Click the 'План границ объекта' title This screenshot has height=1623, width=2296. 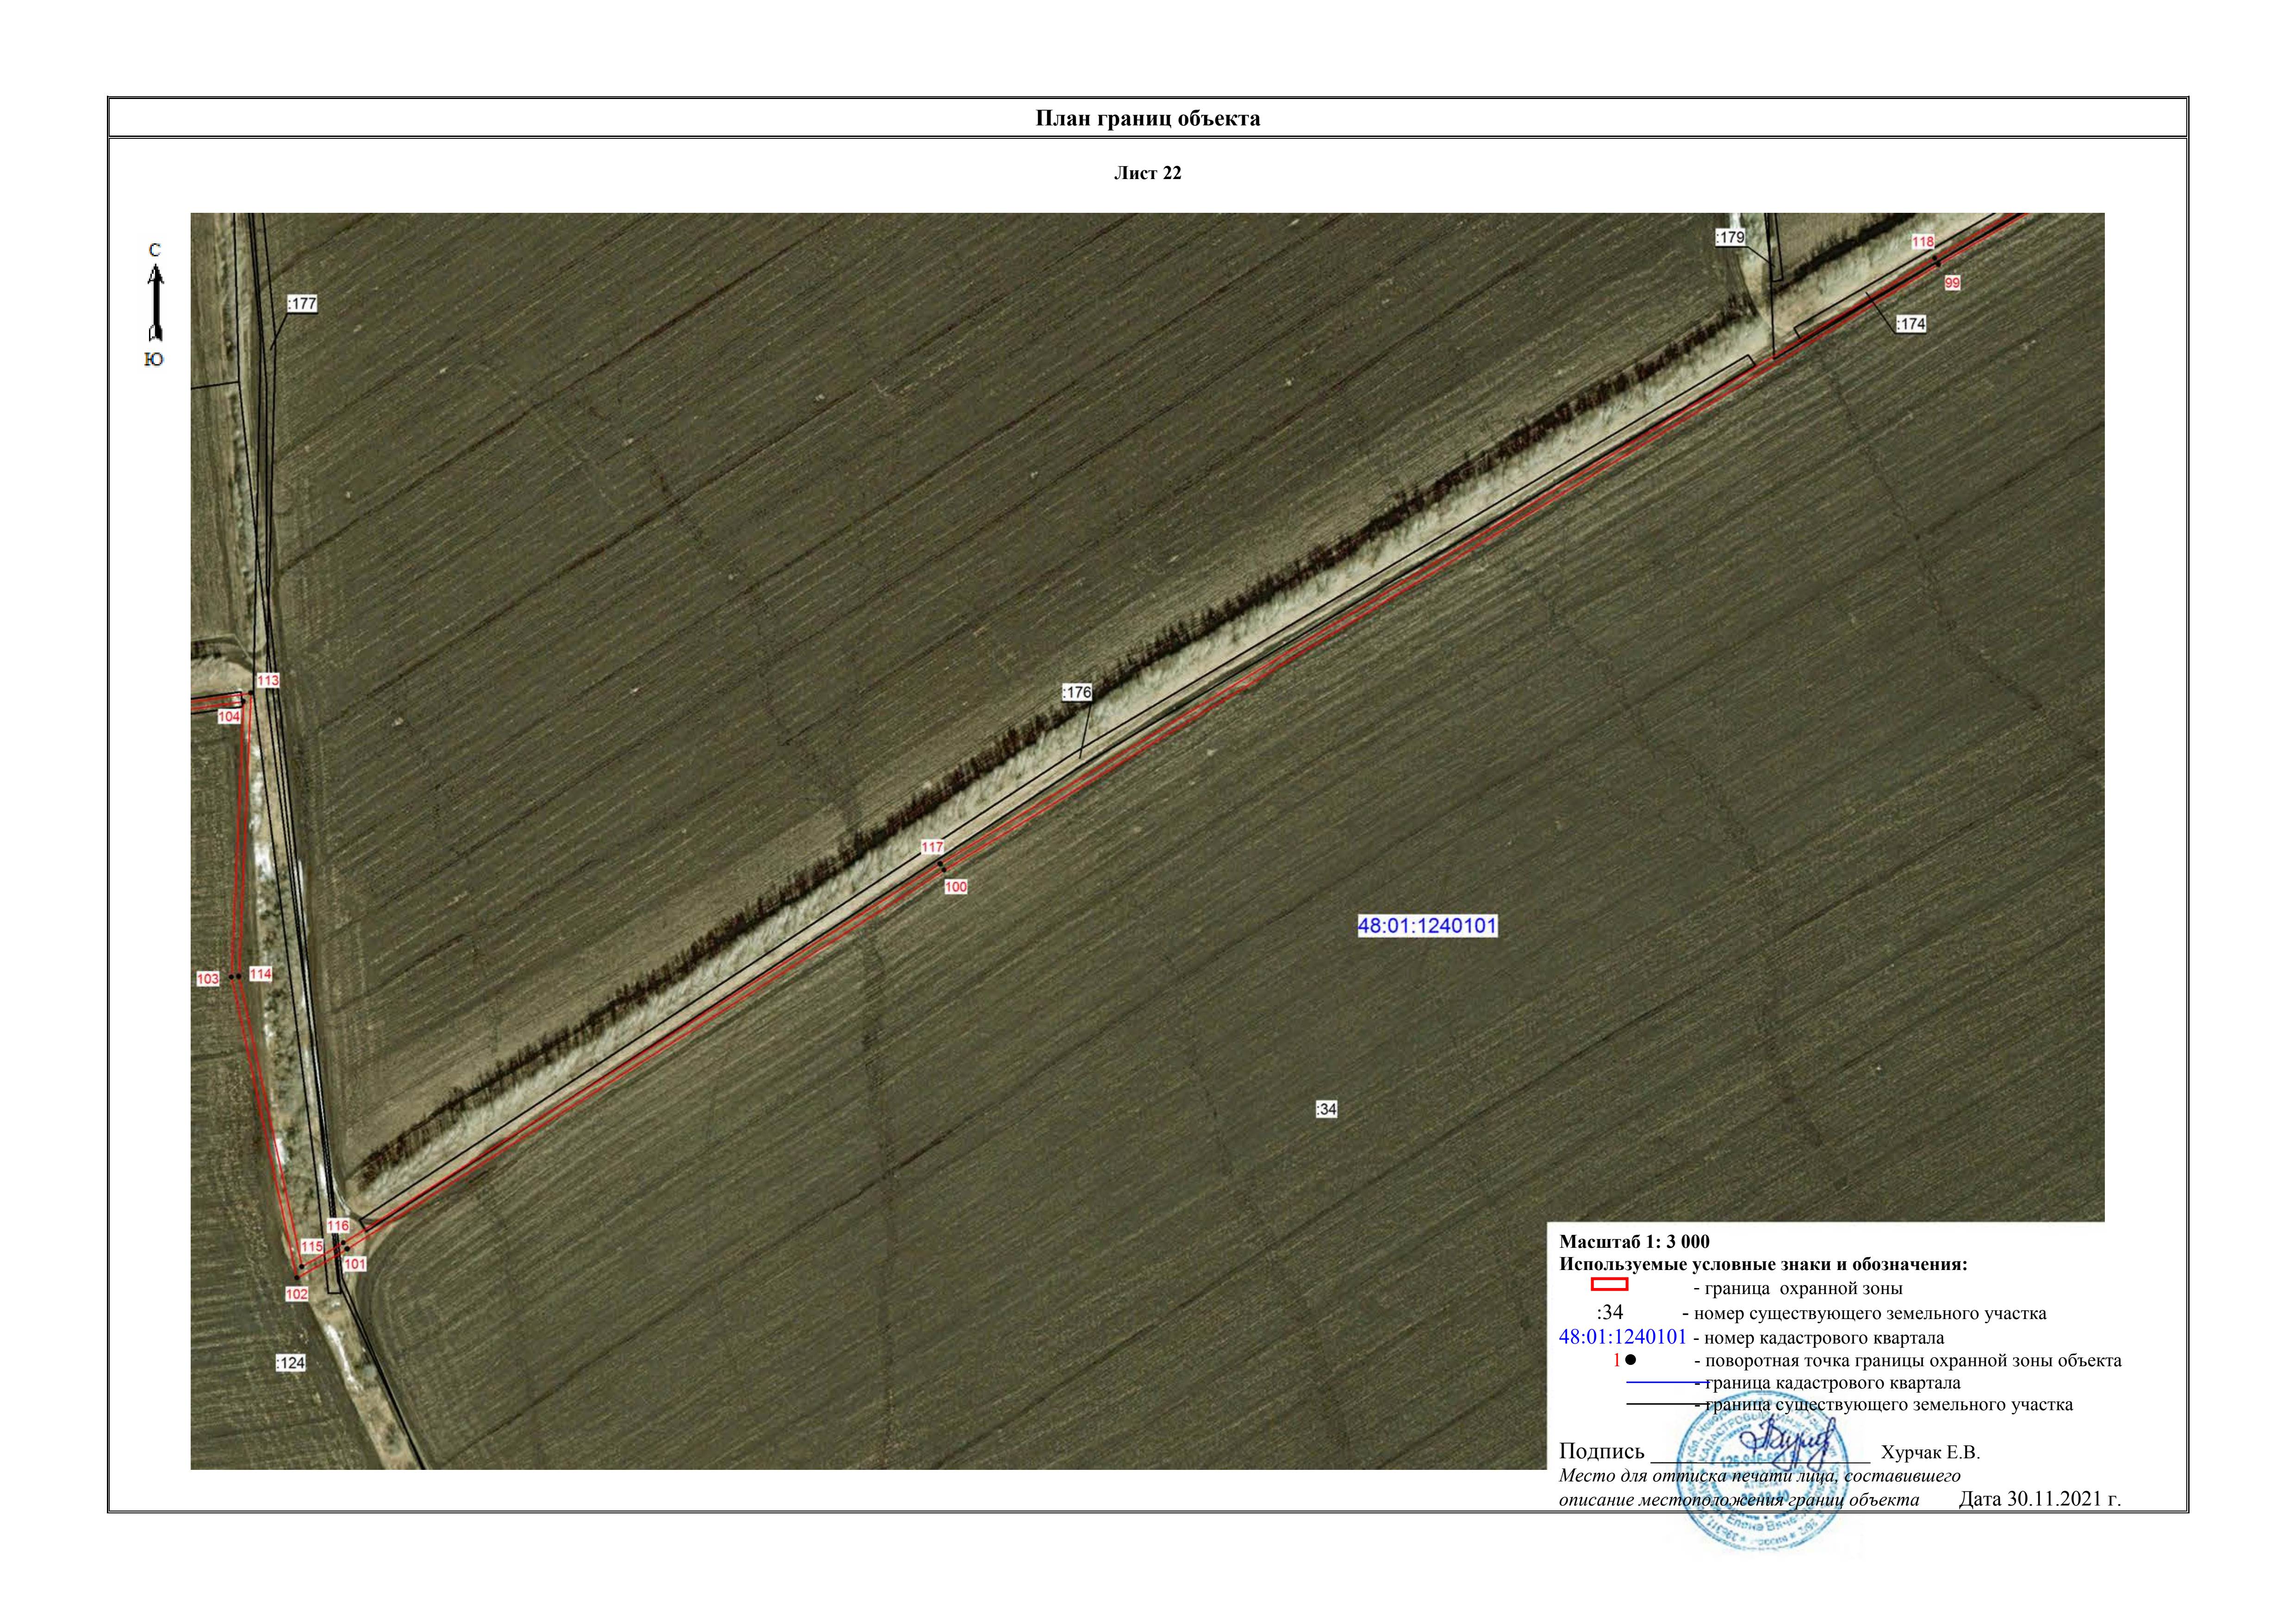pos(1147,119)
